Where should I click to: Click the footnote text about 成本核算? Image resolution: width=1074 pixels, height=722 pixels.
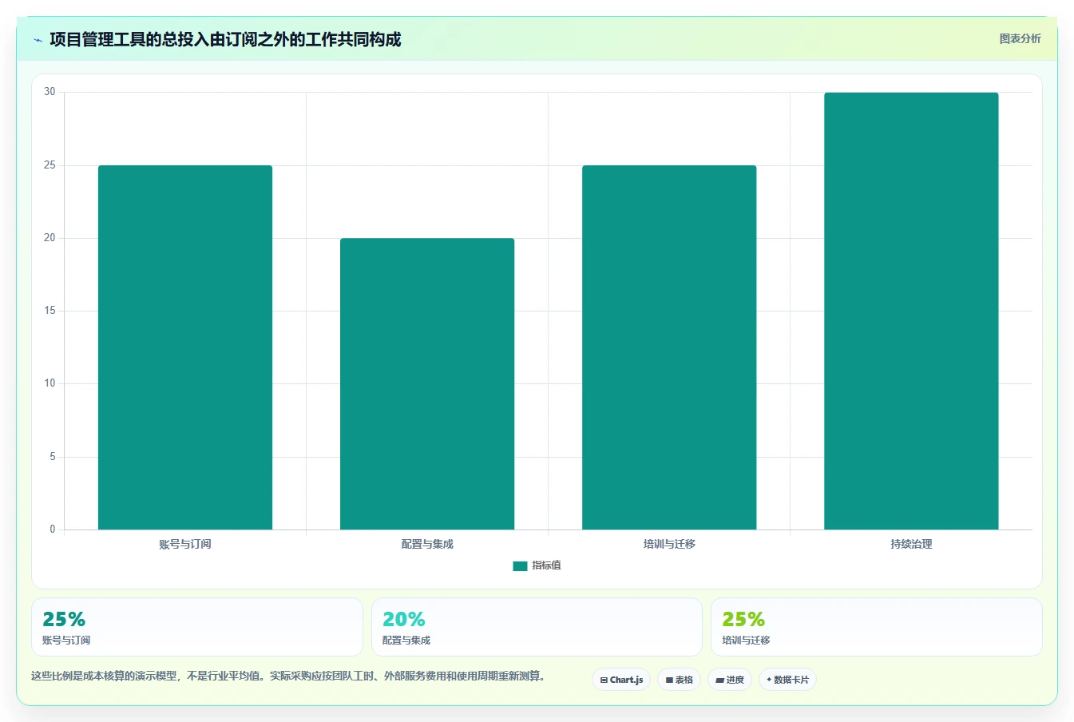288,676
